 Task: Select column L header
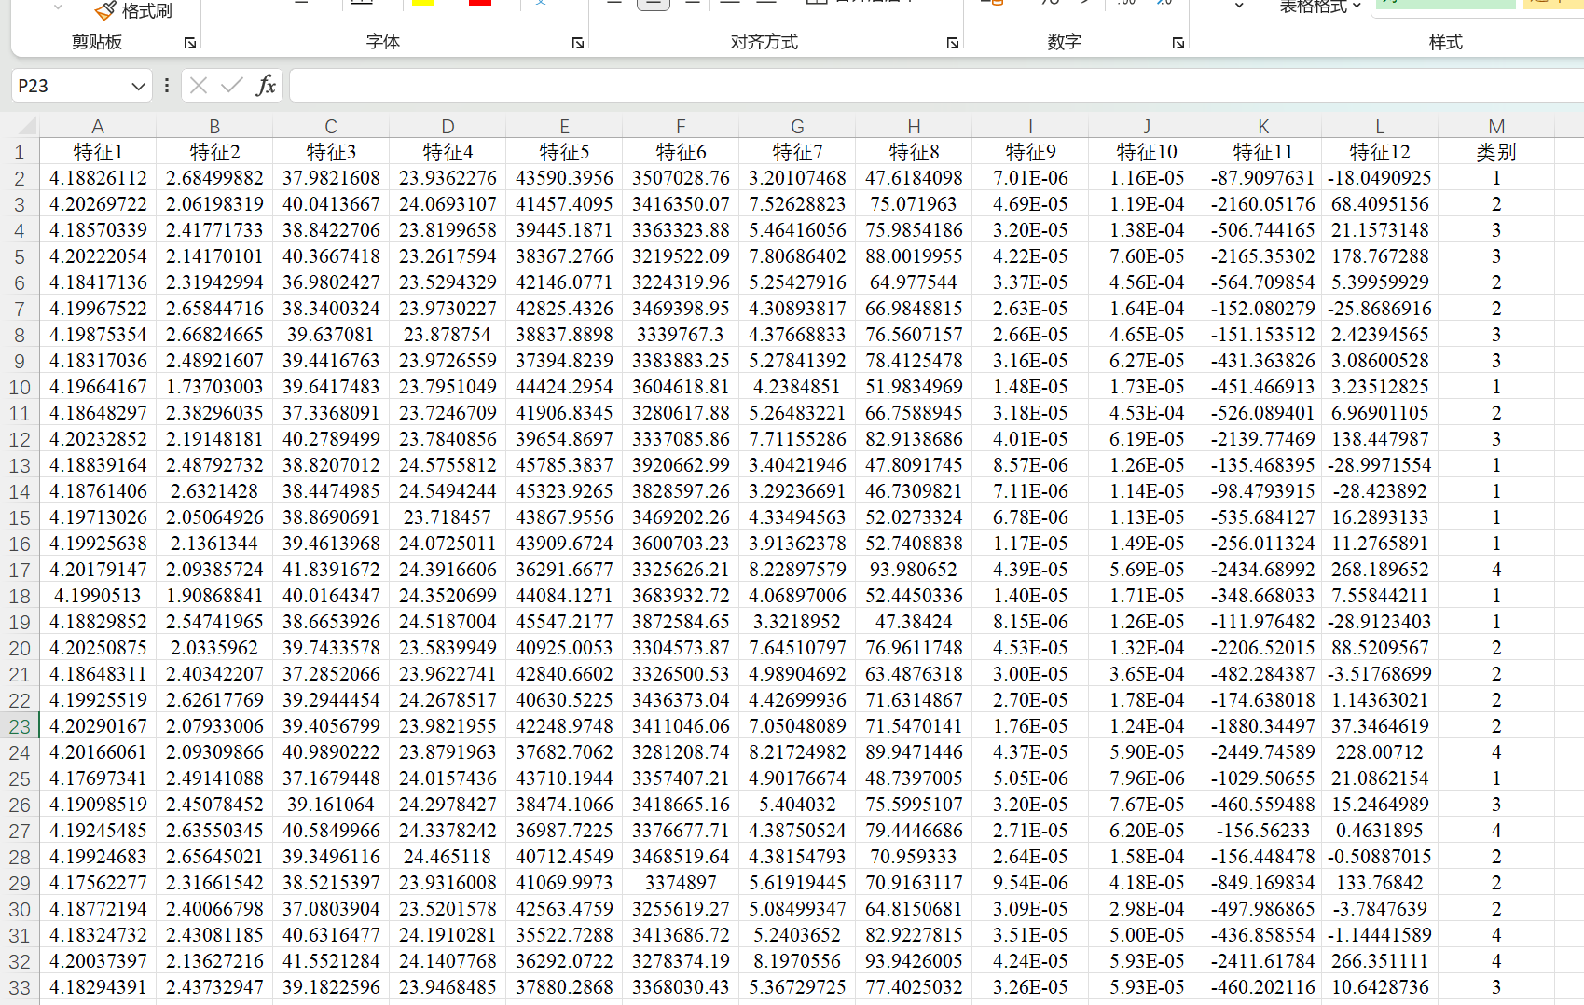[1380, 127]
